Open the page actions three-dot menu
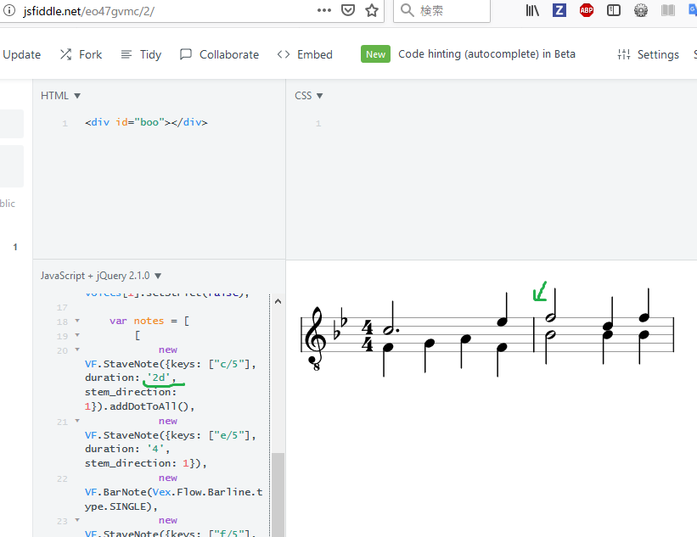Screen dimensions: 697x537 [324, 10]
